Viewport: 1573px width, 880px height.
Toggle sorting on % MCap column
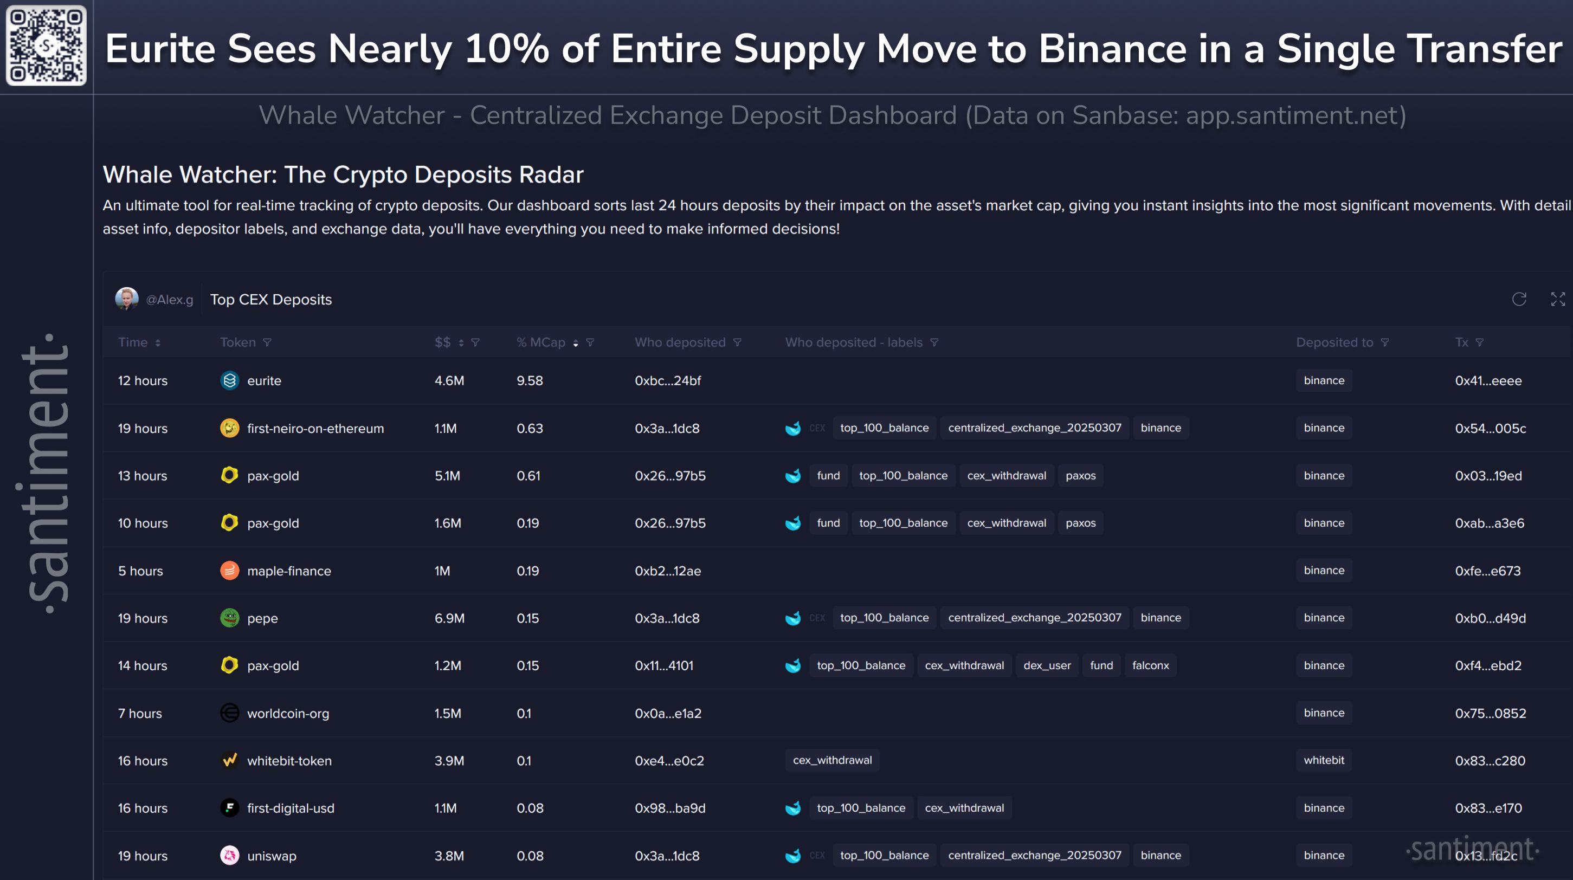(575, 343)
